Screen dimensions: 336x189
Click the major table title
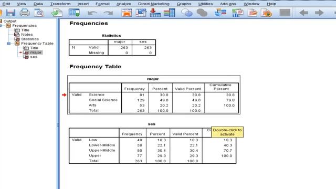click(153, 79)
